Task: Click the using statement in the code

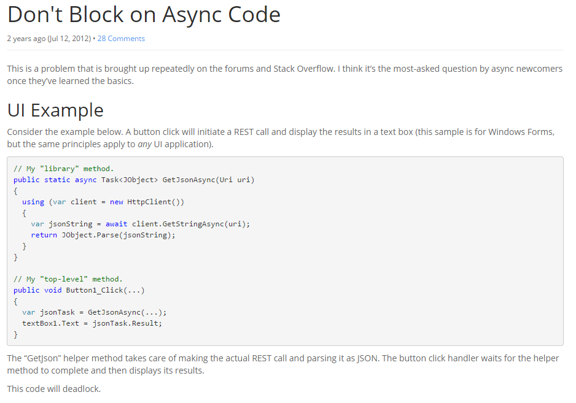Action: tap(33, 201)
